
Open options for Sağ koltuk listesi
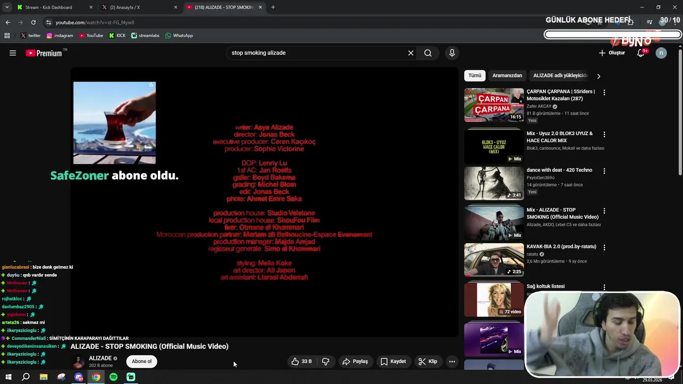click(604, 287)
